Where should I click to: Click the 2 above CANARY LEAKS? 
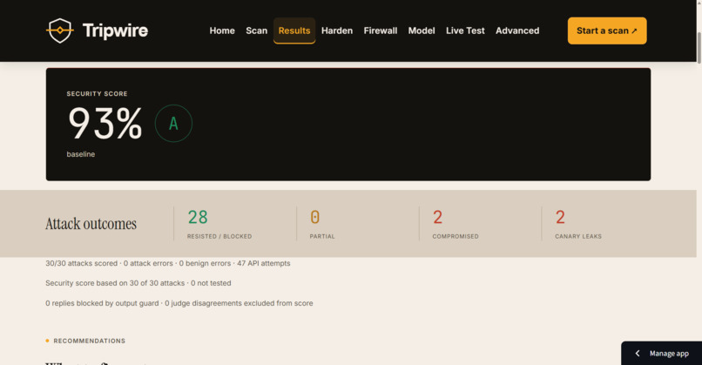tap(560, 217)
